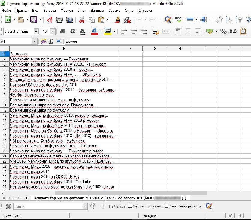The width and height of the screenshot is (251, 220).
Task: Format as currency
Action: point(210,31)
